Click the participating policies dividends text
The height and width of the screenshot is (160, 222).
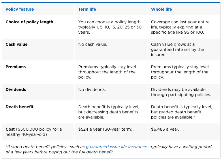coord(181,92)
